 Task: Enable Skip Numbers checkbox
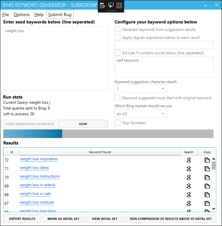pos(117,123)
